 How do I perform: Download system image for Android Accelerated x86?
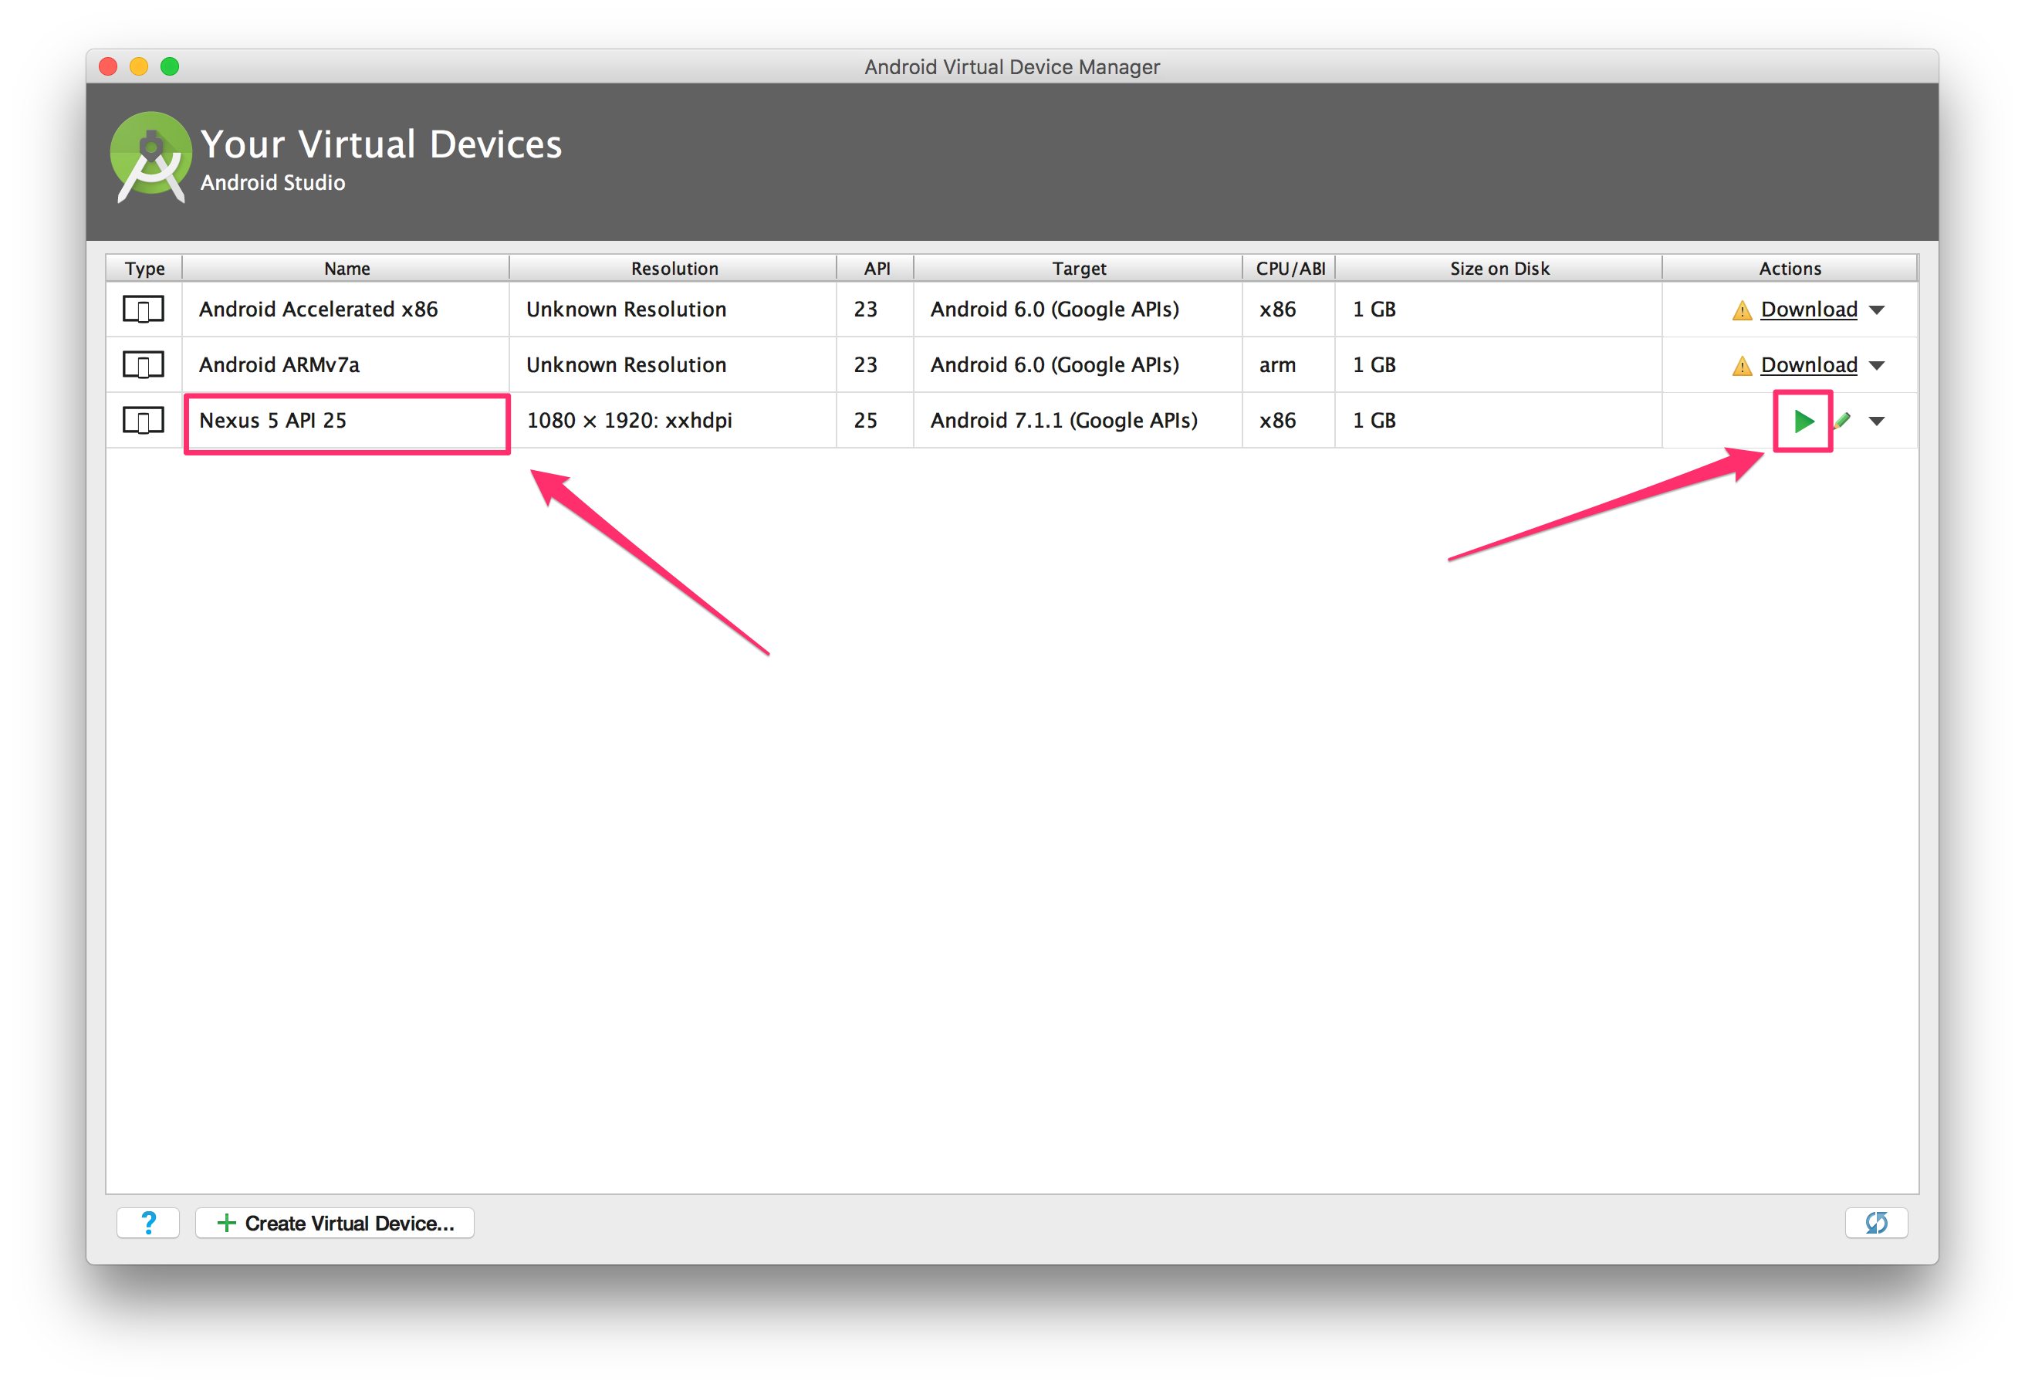(x=1808, y=310)
